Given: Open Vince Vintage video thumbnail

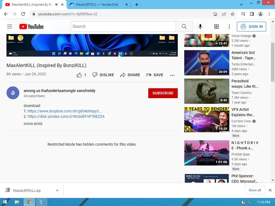Looking at the screenshot, I should coord(207,41).
